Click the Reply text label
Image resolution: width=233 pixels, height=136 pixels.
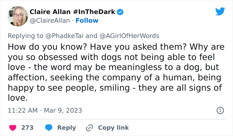click(67, 128)
